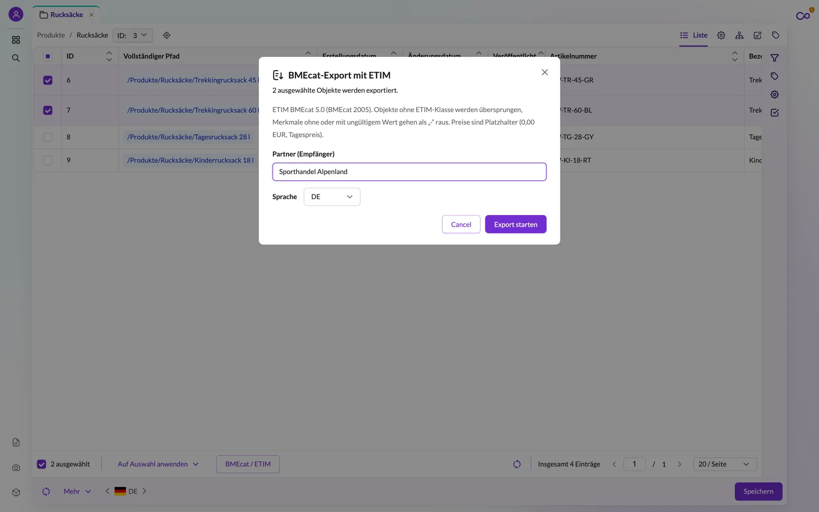This screenshot has height=512, width=819.
Task: Click 'Vollständiger Pfad' column header
Action: tap(151, 56)
